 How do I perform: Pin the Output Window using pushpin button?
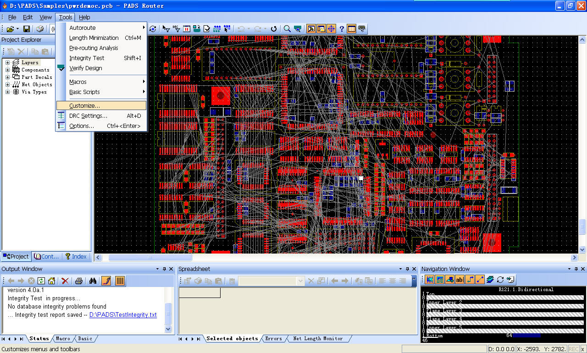pos(165,269)
